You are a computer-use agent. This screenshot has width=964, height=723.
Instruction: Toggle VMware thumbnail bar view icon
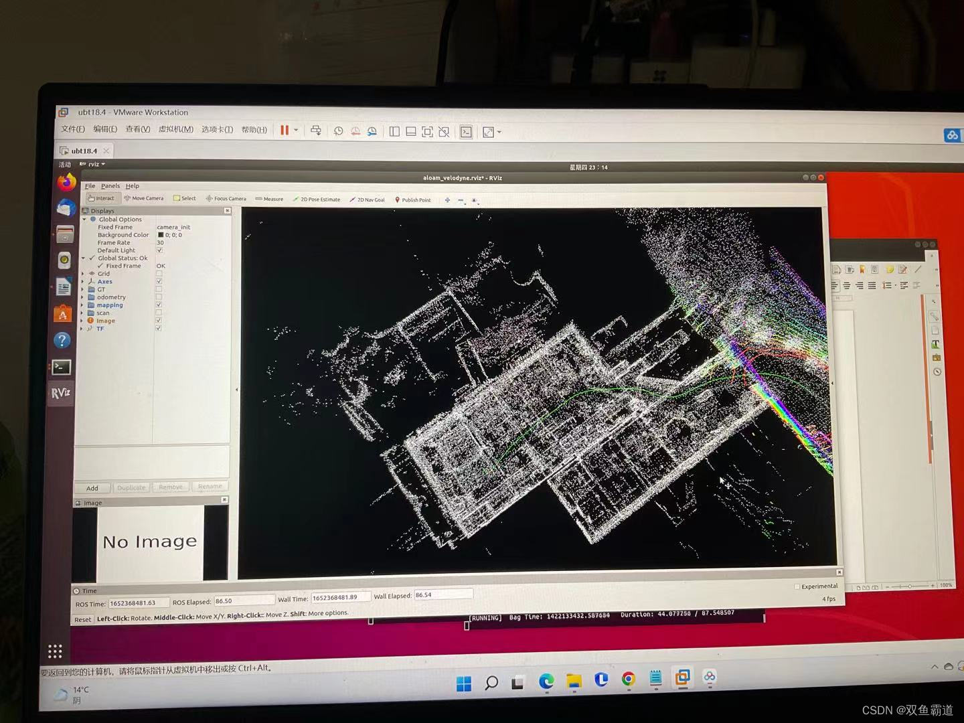coord(411,132)
